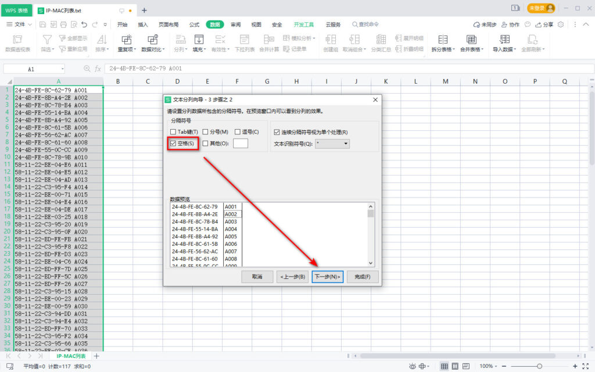Click the fx insert function icon
The height and width of the screenshot is (372, 595).
(98, 69)
